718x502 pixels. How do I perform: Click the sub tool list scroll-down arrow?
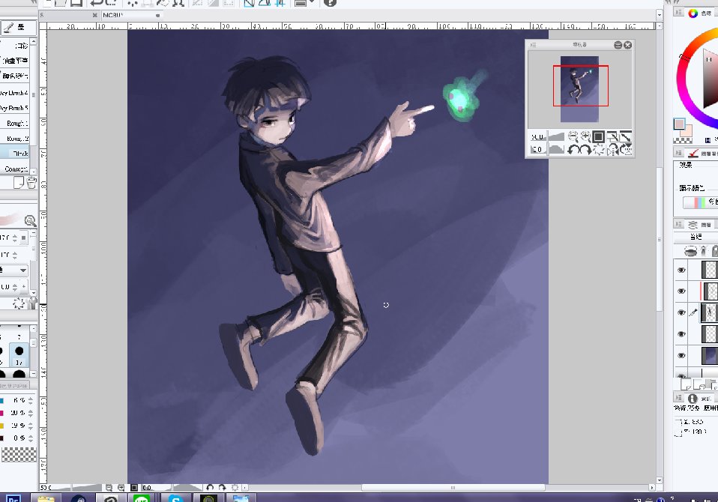point(34,171)
